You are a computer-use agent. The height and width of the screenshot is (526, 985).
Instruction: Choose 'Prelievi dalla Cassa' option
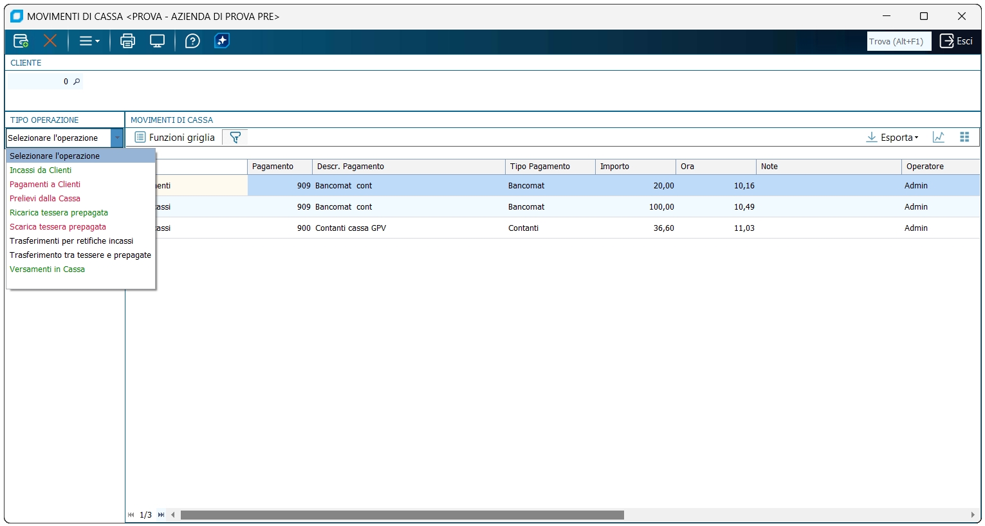[x=45, y=199]
